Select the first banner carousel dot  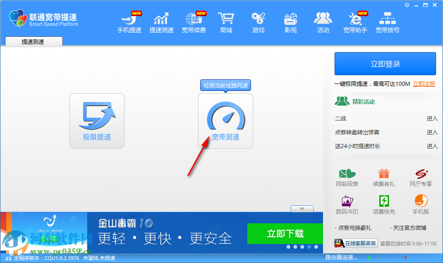click(x=288, y=247)
